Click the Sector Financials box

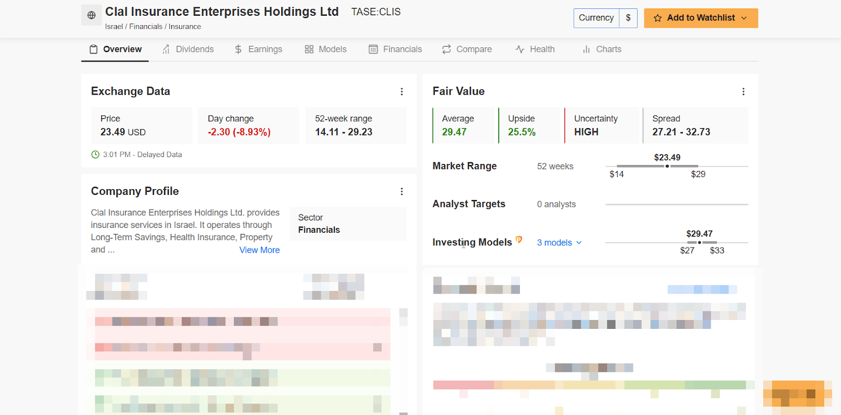point(348,224)
